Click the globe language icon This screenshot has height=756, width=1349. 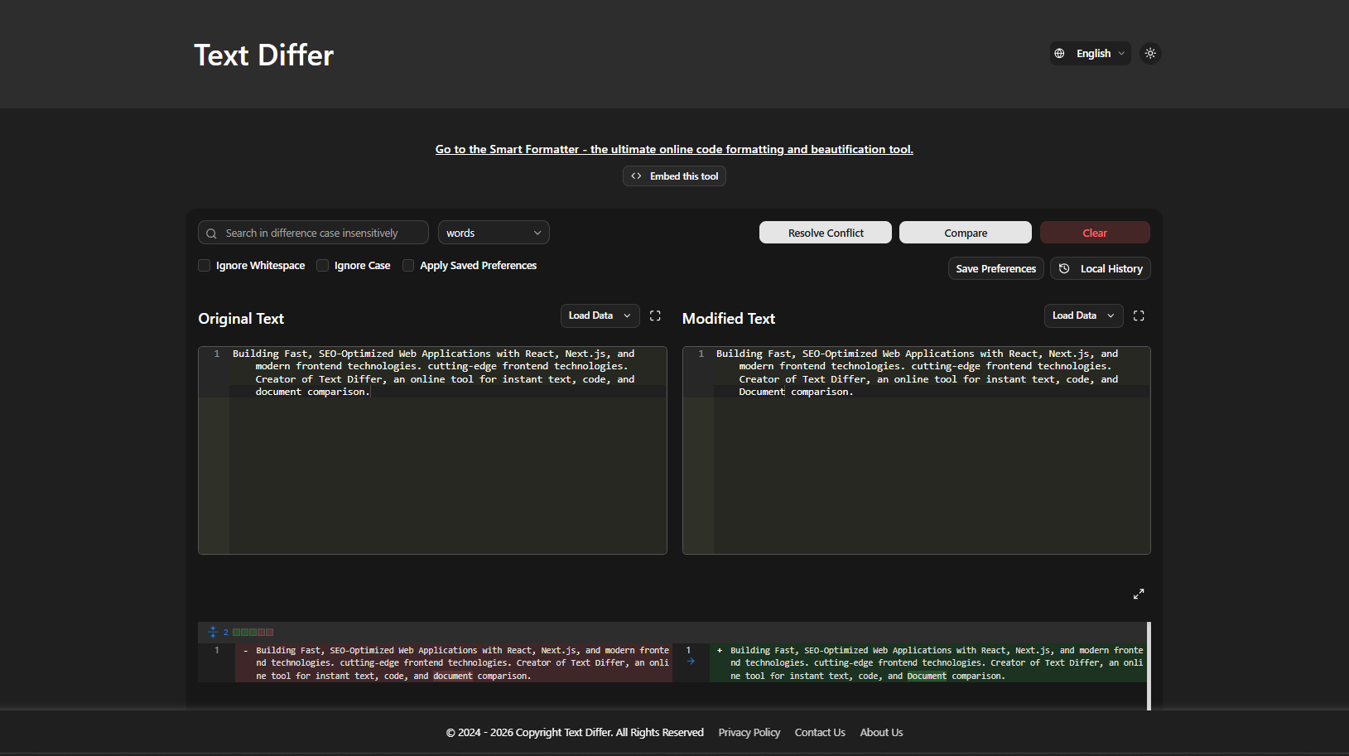click(x=1059, y=53)
